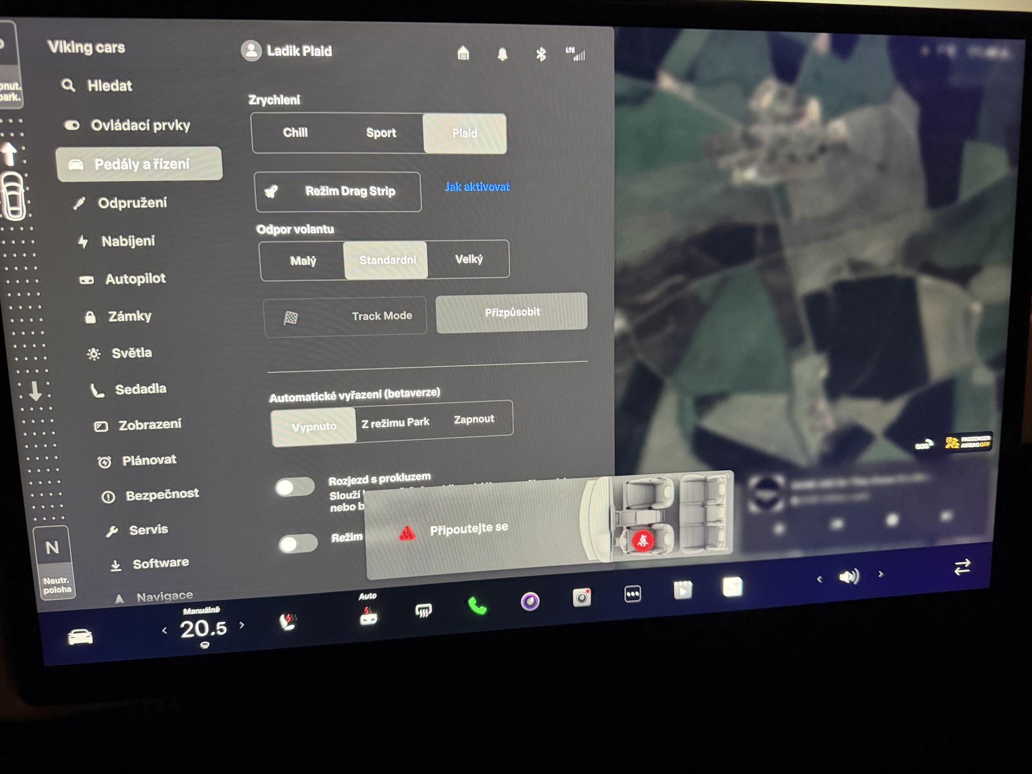The width and height of the screenshot is (1032, 774).
Task: Open Zobrazení display settings
Action: (138, 425)
